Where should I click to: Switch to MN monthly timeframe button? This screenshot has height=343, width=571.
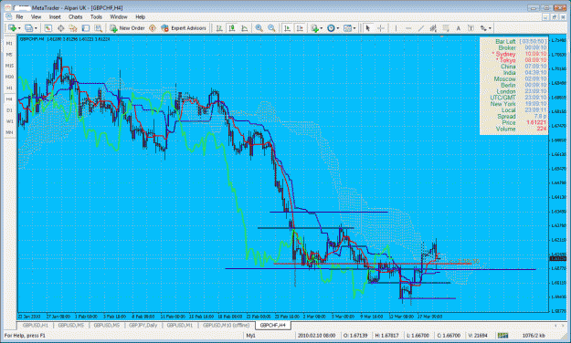coord(9,133)
